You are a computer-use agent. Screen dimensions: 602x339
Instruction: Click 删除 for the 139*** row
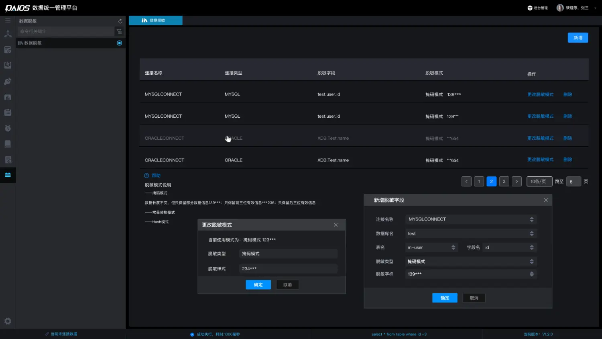(567, 94)
